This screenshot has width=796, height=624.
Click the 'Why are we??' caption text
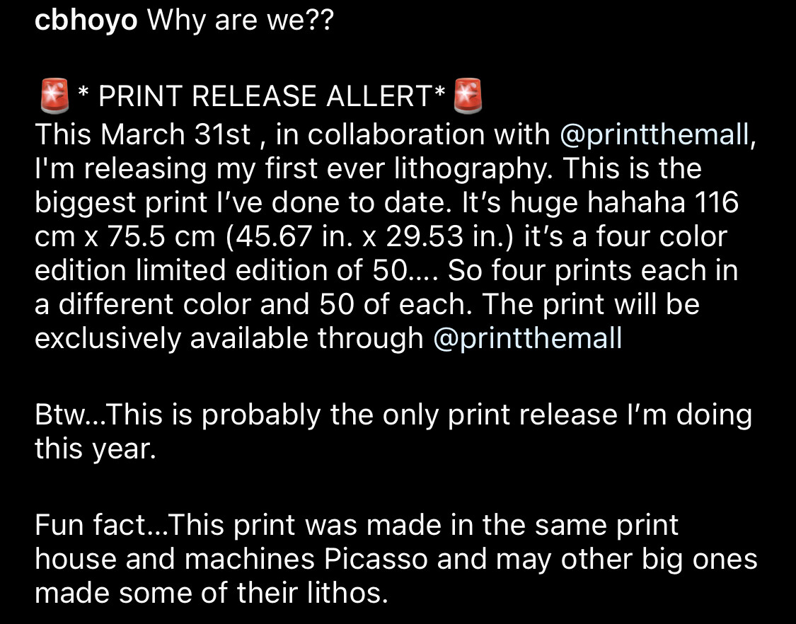click(x=240, y=21)
